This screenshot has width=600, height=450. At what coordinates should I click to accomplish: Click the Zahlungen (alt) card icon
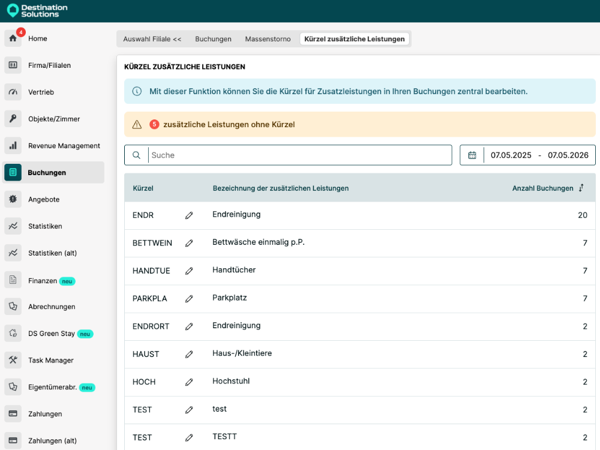coord(13,440)
